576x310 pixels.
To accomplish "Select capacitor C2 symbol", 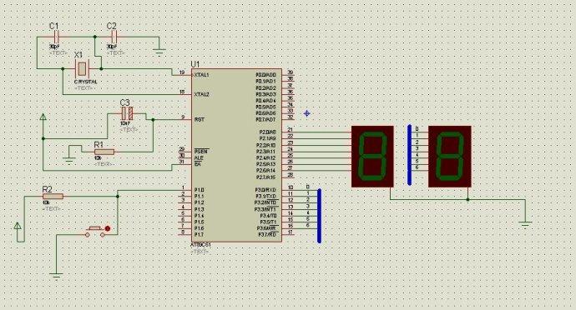I will click(x=114, y=37).
